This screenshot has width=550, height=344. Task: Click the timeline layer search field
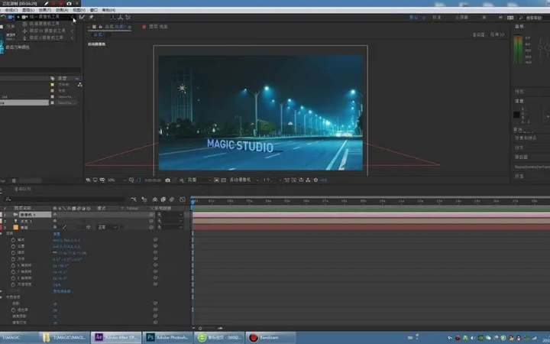pyautogui.click(x=65, y=200)
